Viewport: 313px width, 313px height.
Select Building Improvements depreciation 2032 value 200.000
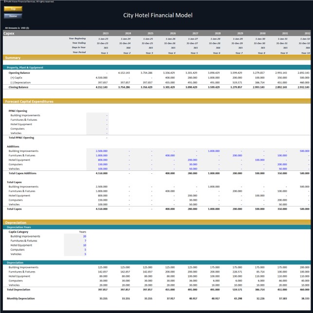coord(305,267)
